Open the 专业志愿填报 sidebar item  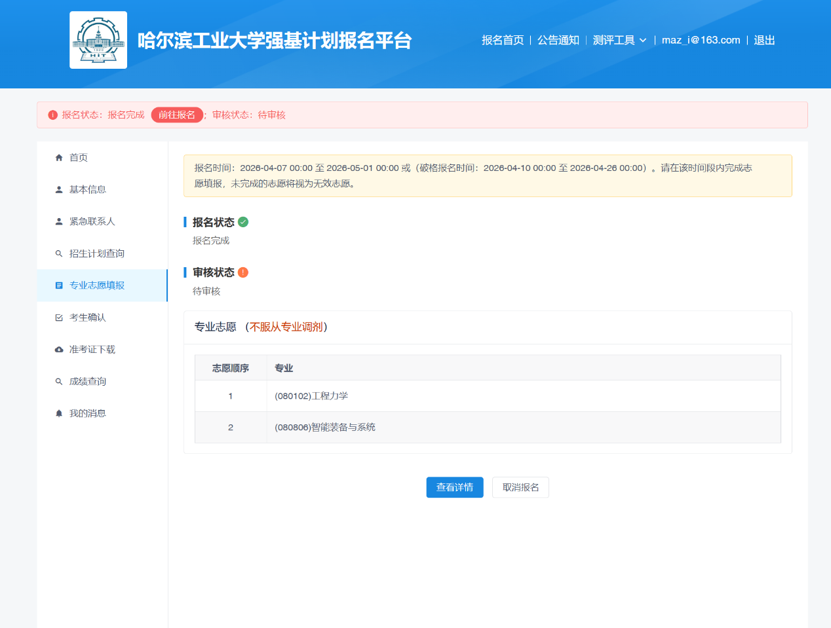97,286
